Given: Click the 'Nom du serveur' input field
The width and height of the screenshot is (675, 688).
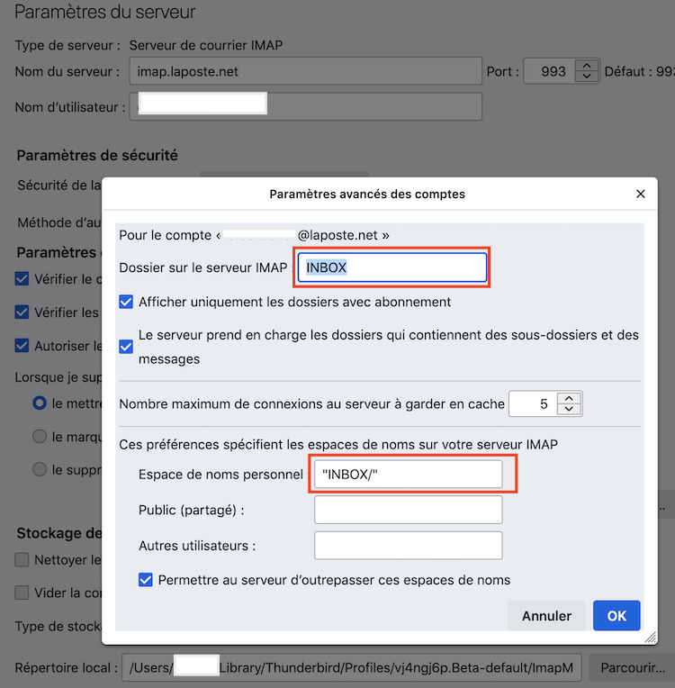Looking at the screenshot, I should tap(306, 71).
